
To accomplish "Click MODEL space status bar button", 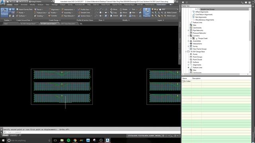I will coord(158,136).
